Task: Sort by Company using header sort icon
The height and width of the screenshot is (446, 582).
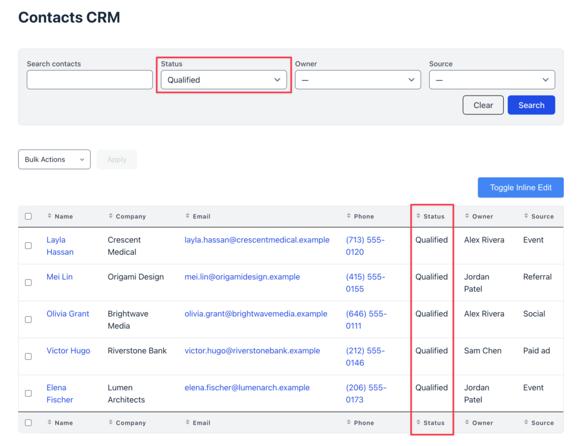Action: pyautogui.click(x=111, y=216)
